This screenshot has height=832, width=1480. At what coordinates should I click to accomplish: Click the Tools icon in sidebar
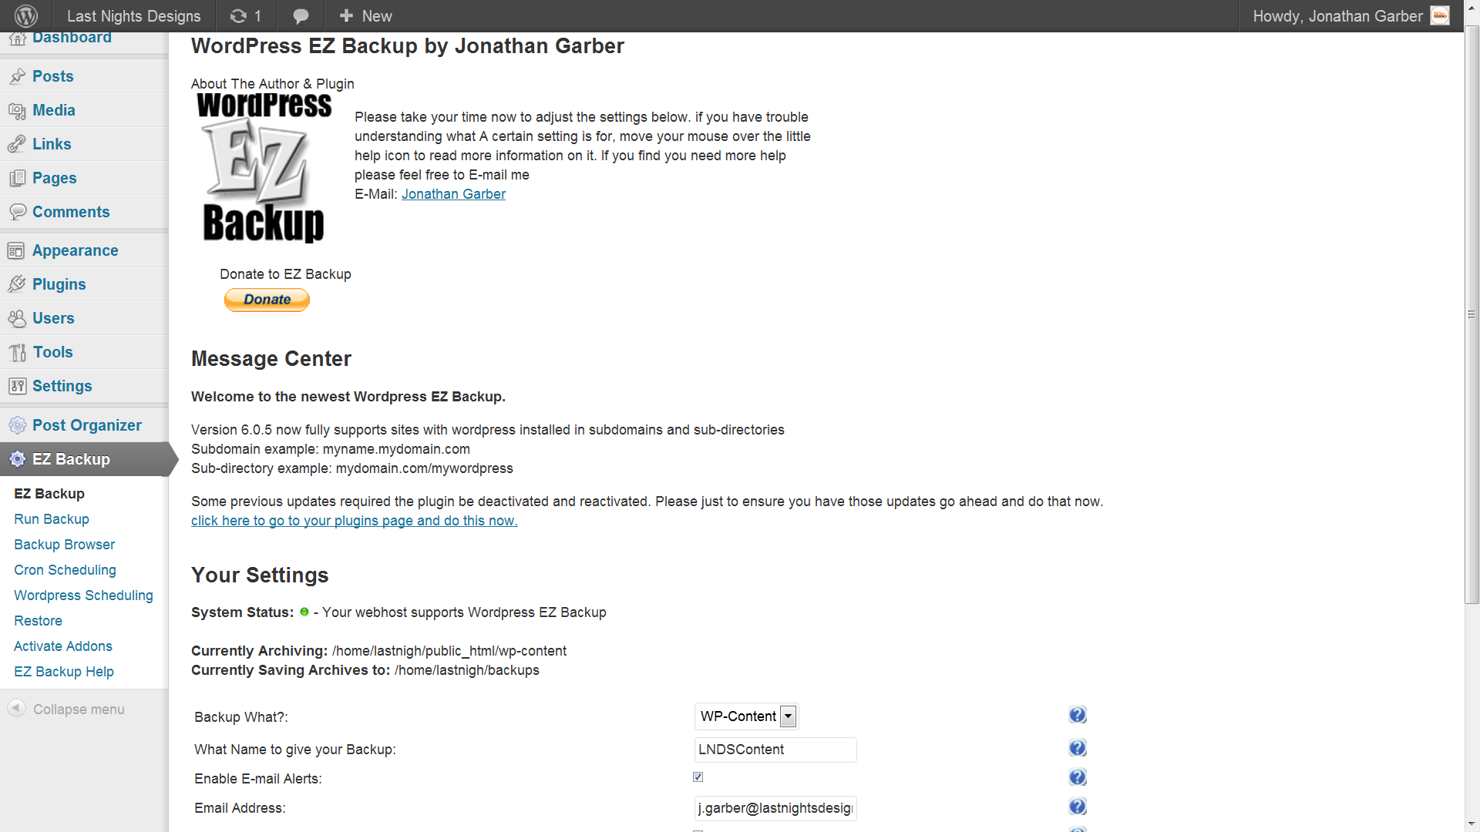click(17, 352)
